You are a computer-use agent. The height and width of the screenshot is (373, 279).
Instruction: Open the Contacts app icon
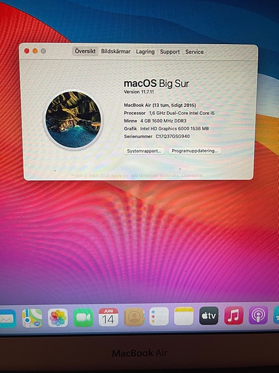pos(134,317)
